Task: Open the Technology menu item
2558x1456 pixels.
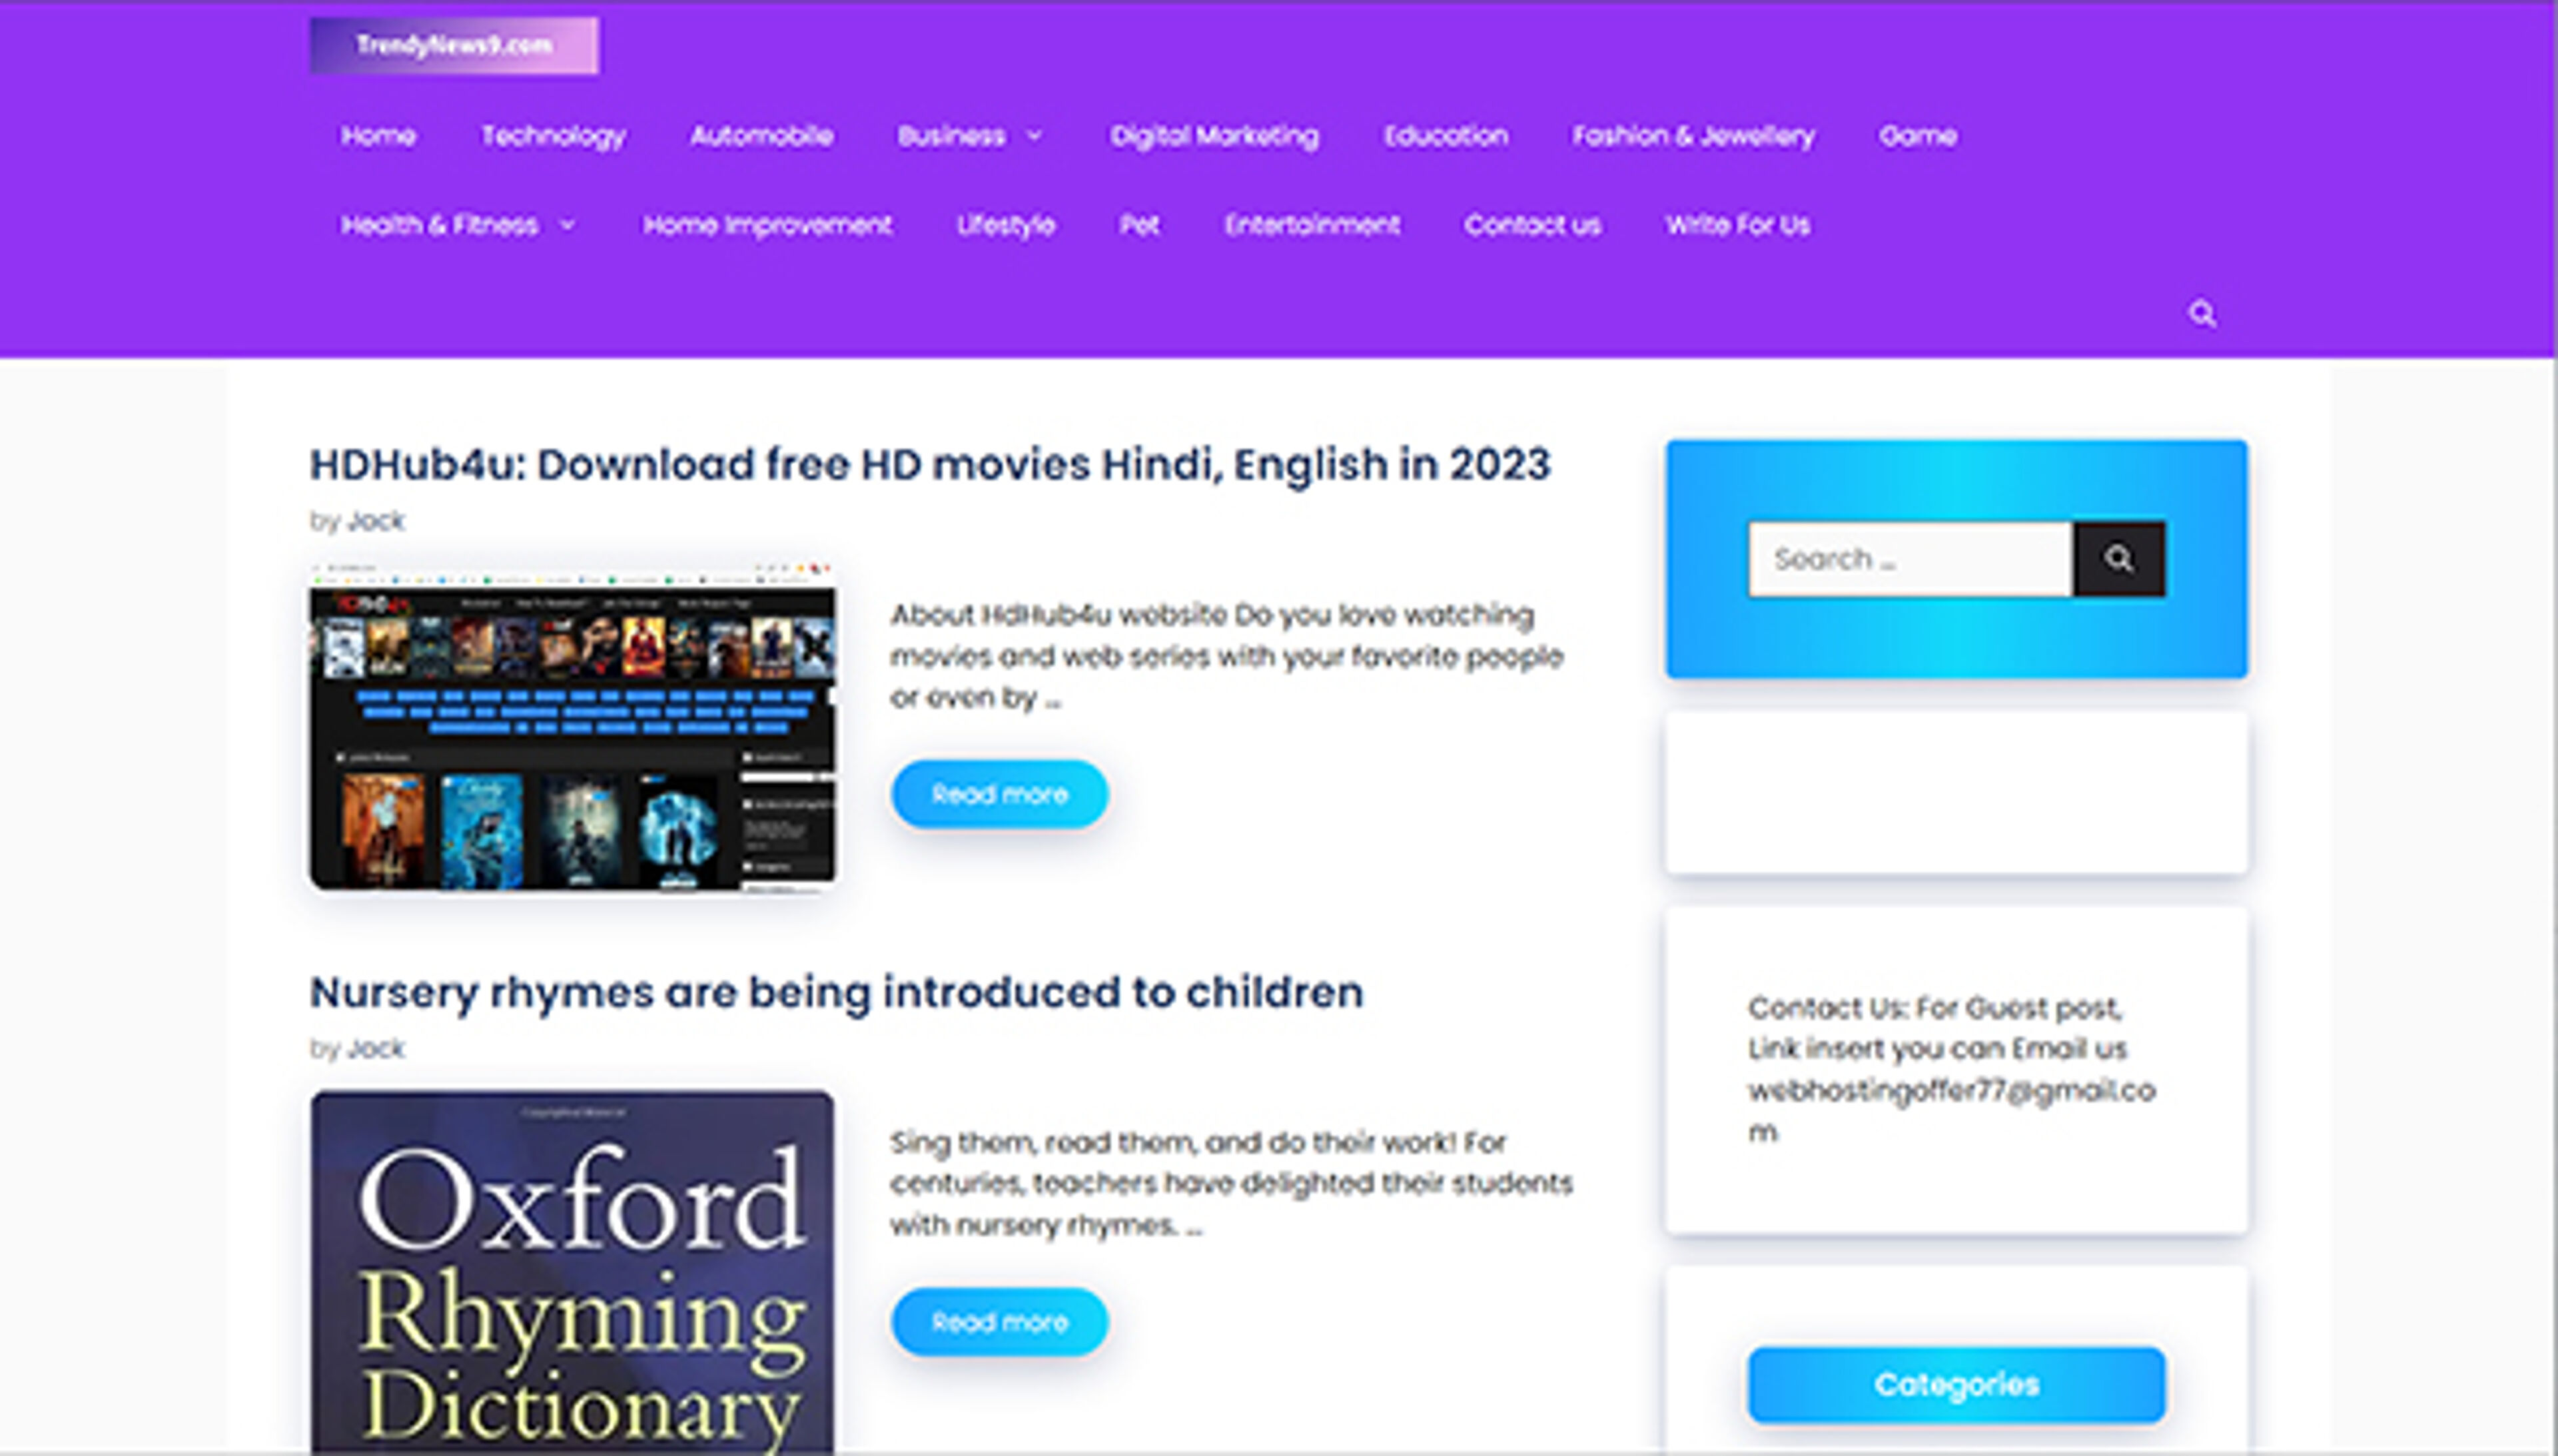Action: coord(553,136)
